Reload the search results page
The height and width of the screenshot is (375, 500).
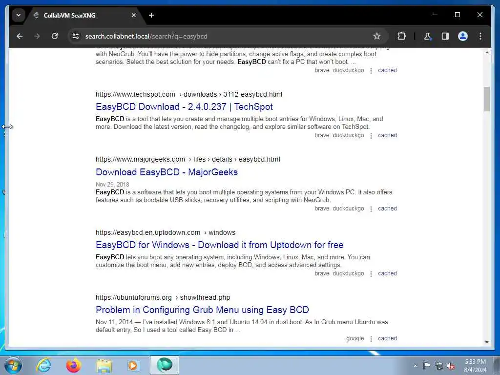[55, 36]
